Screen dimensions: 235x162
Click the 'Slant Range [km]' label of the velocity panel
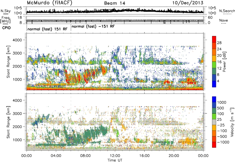click(x=8, y=122)
